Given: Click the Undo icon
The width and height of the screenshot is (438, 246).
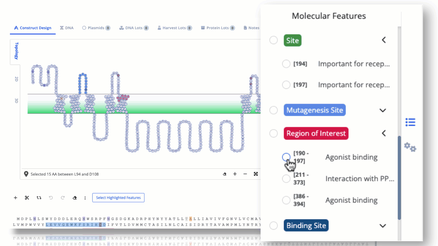Looking at the screenshot, I should coord(51,197).
